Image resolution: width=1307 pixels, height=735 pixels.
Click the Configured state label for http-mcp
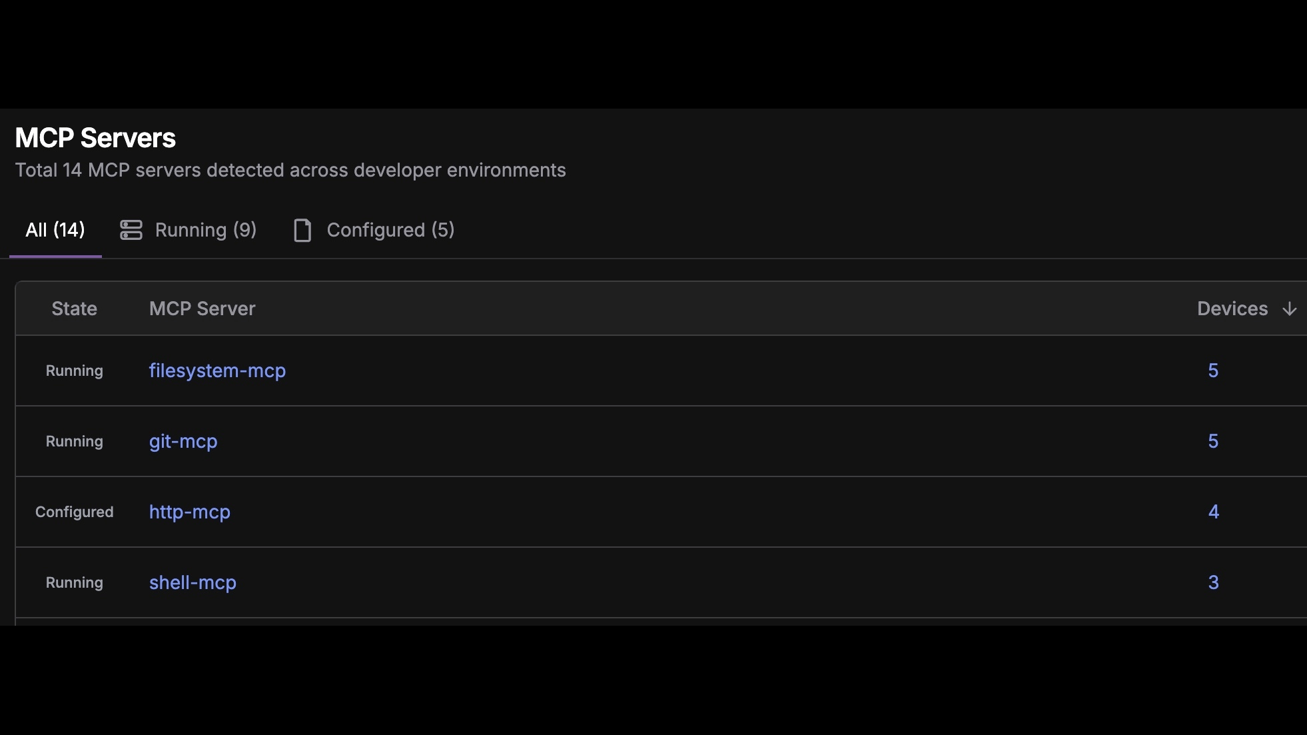point(74,512)
